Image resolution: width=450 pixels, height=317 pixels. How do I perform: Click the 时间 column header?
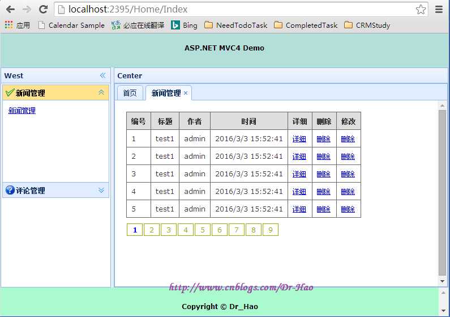pos(249,121)
